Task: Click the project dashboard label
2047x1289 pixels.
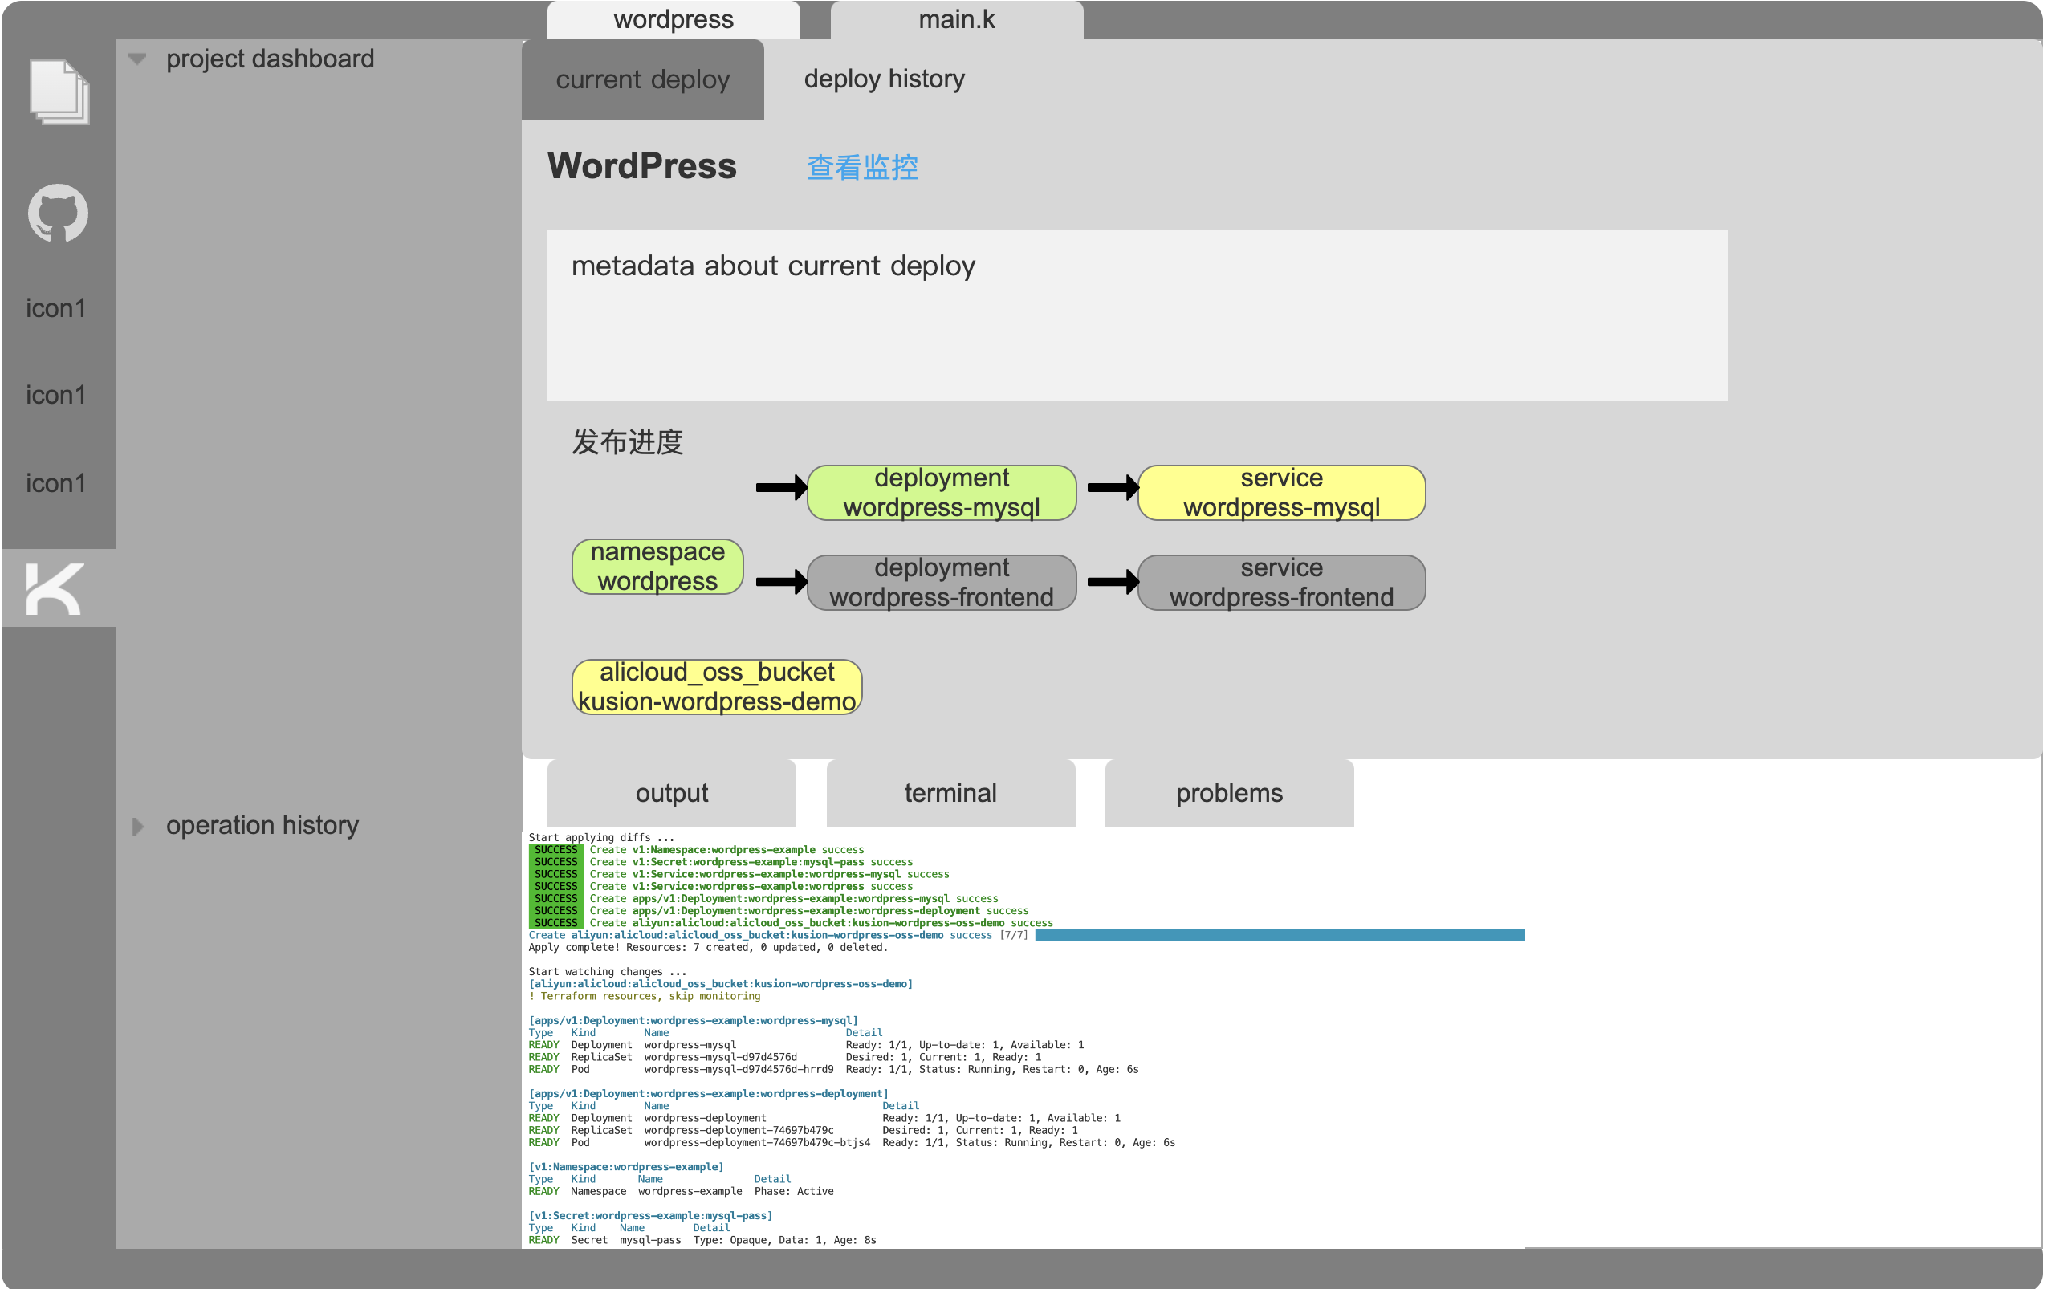Action: coord(270,59)
